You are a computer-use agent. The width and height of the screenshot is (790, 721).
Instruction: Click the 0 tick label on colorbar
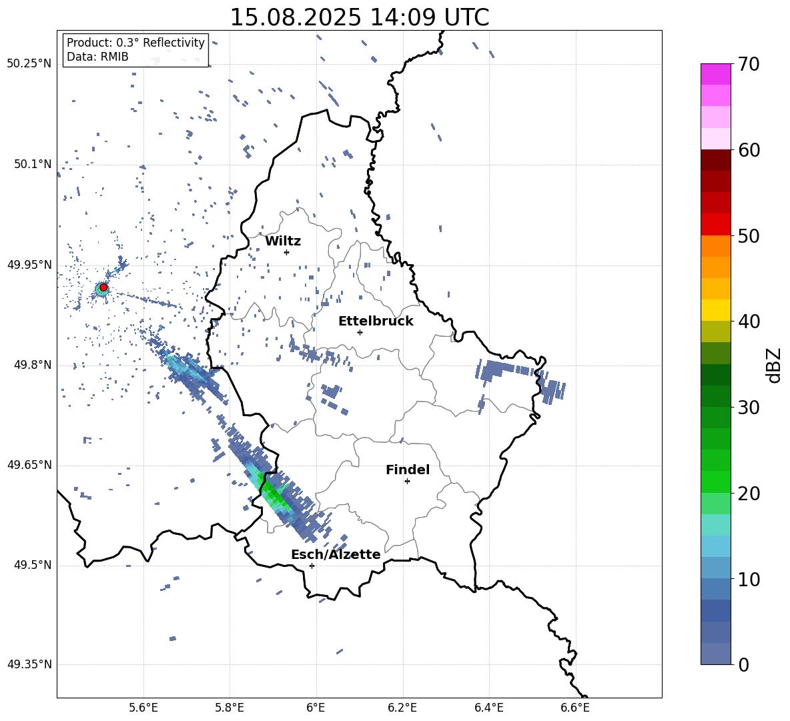click(x=743, y=665)
